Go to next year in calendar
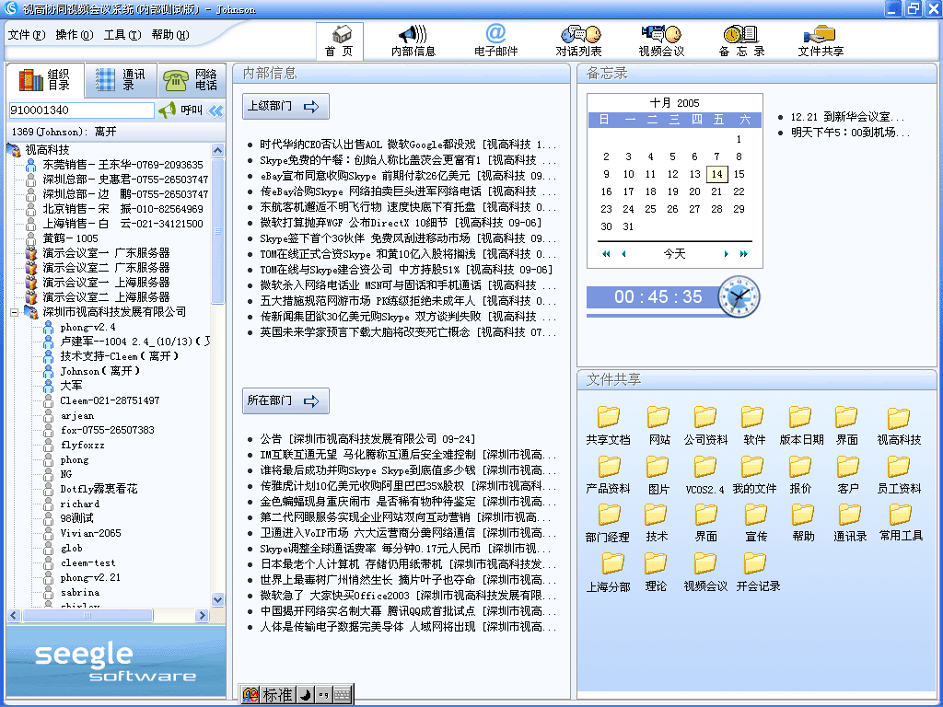Viewport: 943px width, 707px height. 744,254
